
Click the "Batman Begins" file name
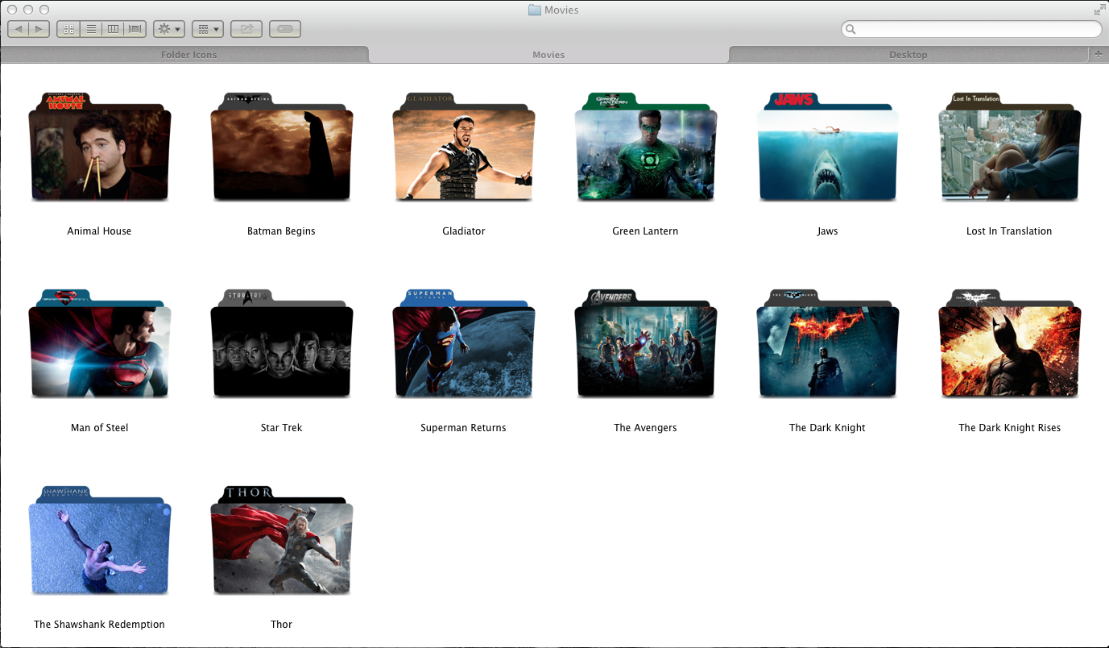point(281,231)
